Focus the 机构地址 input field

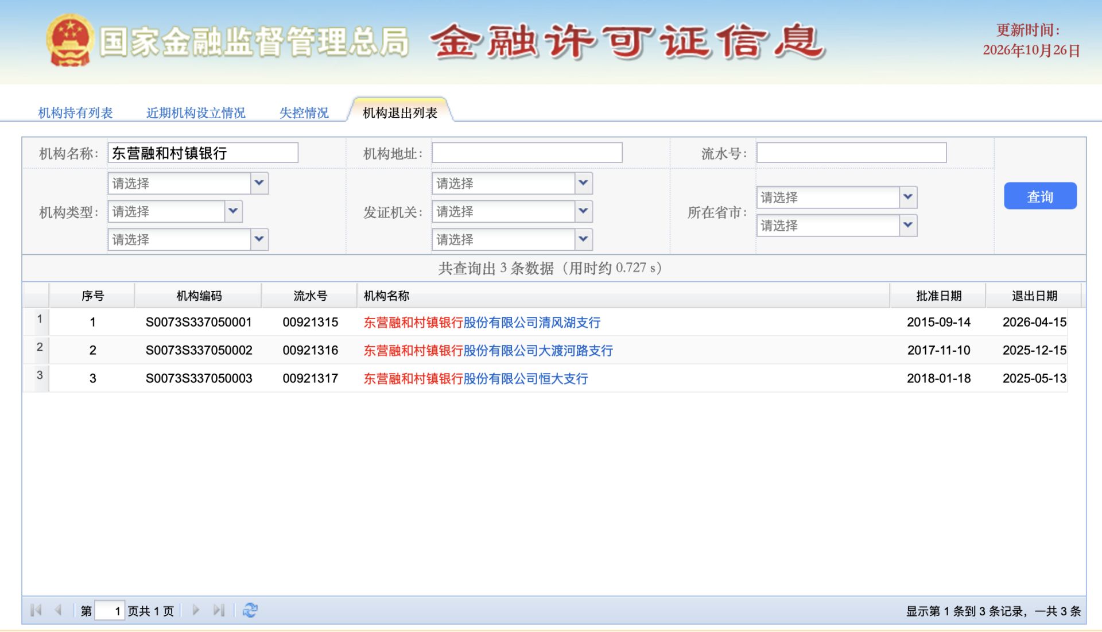click(x=527, y=153)
